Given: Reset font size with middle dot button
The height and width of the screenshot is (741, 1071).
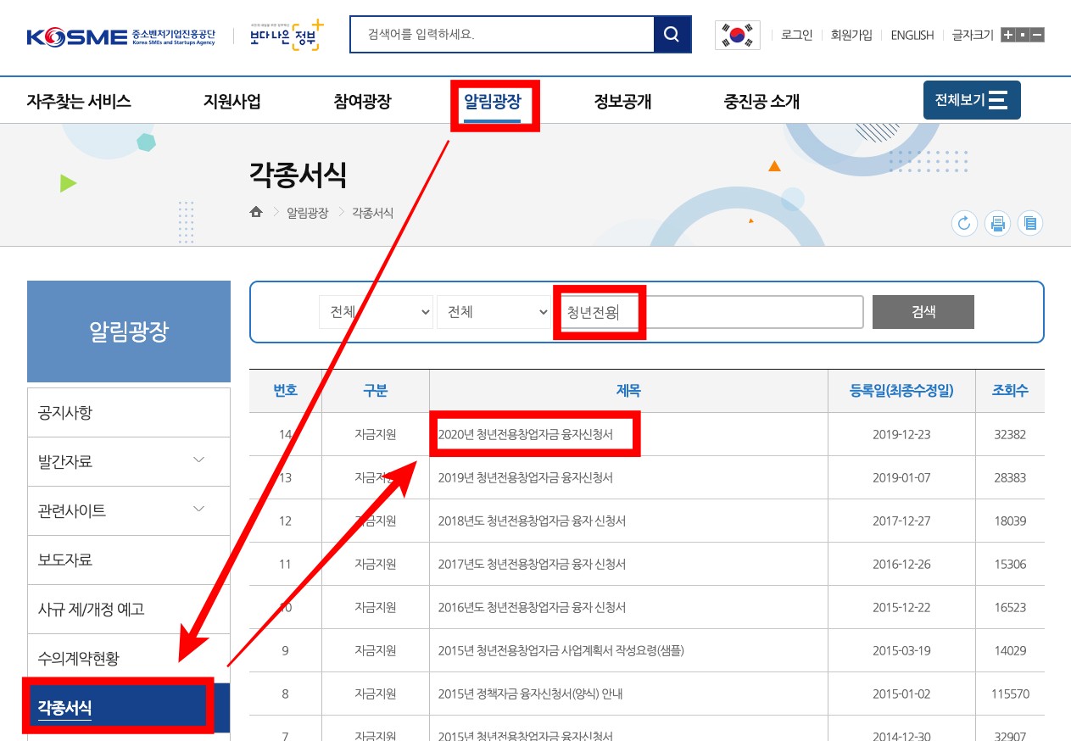Looking at the screenshot, I should [x=1023, y=35].
